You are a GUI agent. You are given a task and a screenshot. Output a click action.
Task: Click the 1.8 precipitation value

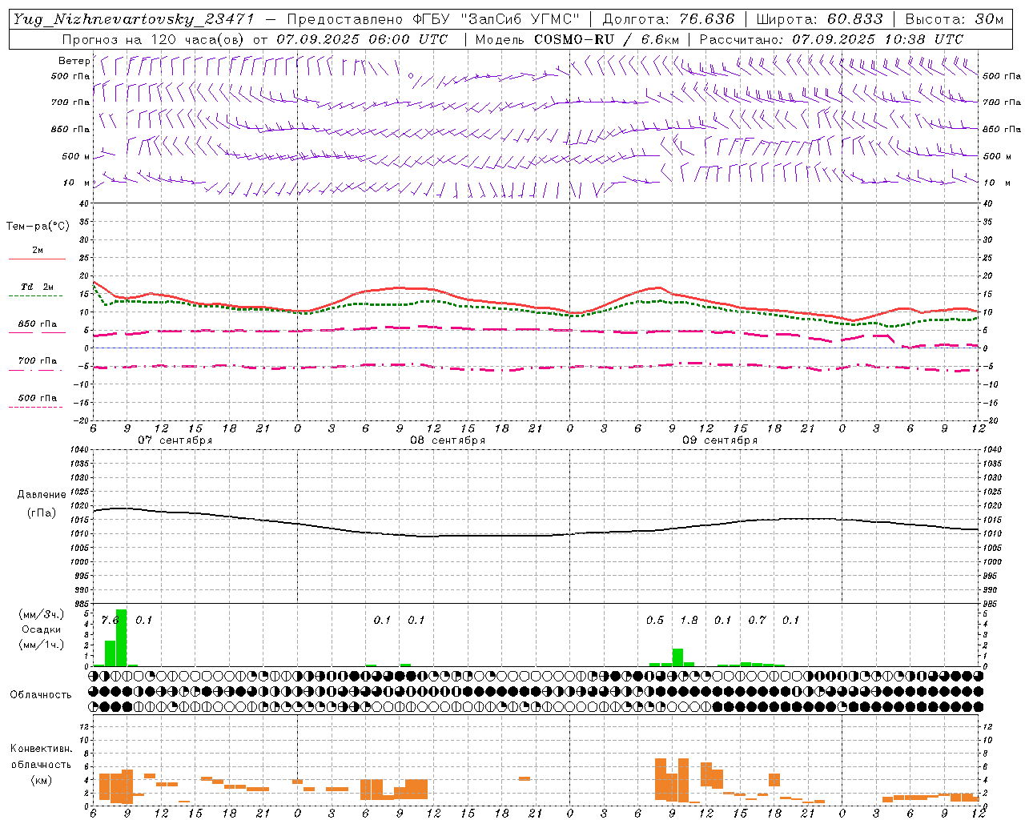pos(689,620)
